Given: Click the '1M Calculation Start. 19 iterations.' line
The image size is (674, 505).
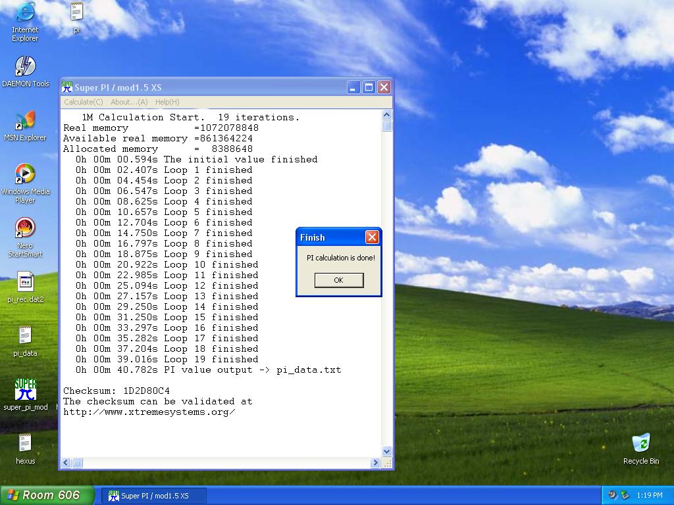Looking at the screenshot, I should pyautogui.click(x=190, y=117).
